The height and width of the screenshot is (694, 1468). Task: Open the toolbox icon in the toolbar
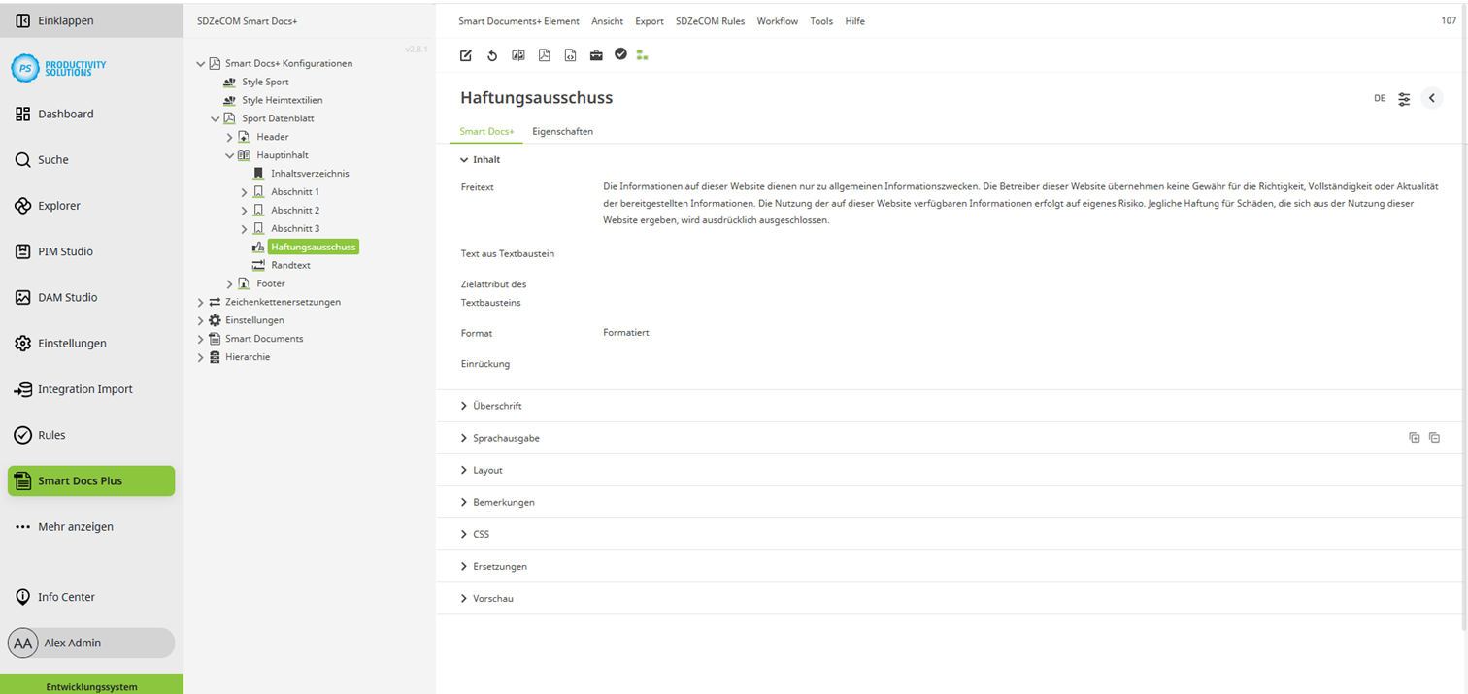pyautogui.click(x=596, y=55)
